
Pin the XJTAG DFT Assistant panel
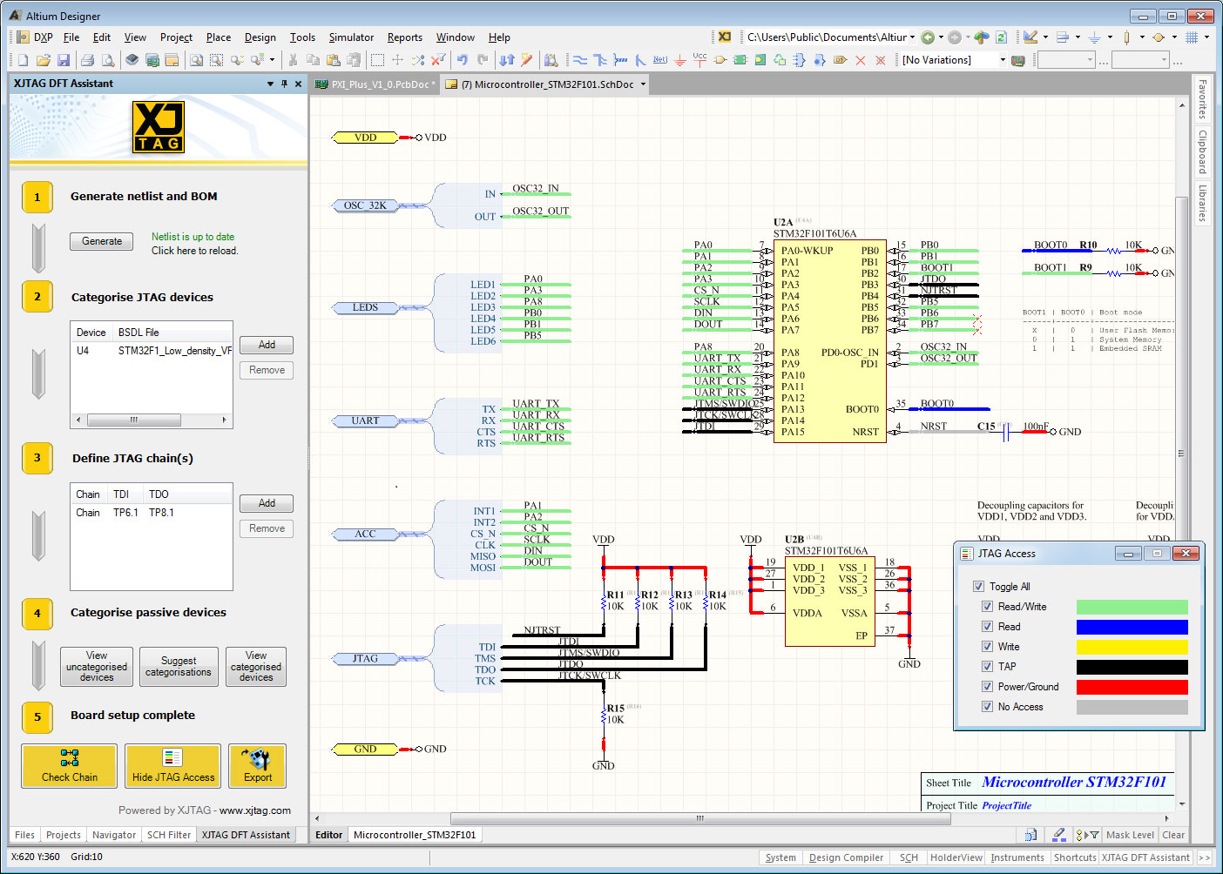coord(284,84)
